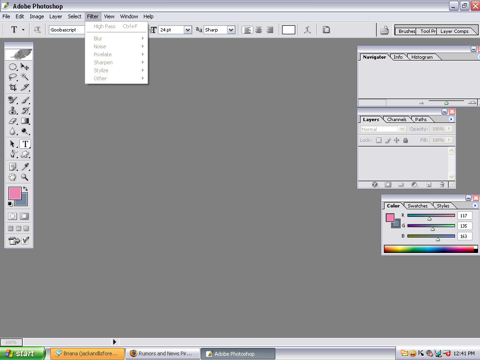Viewport: 480px width, 360px height.
Task: Open the Histogram tab
Action: [x=422, y=57]
